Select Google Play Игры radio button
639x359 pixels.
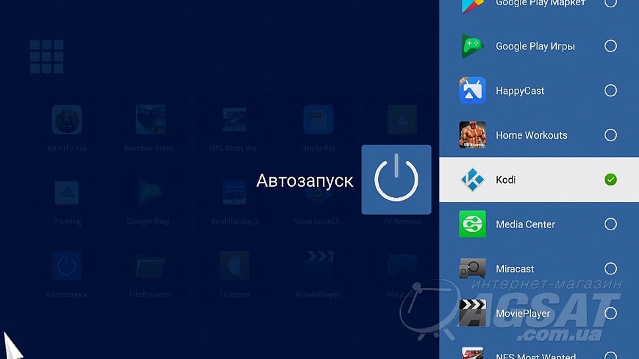coord(611,46)
